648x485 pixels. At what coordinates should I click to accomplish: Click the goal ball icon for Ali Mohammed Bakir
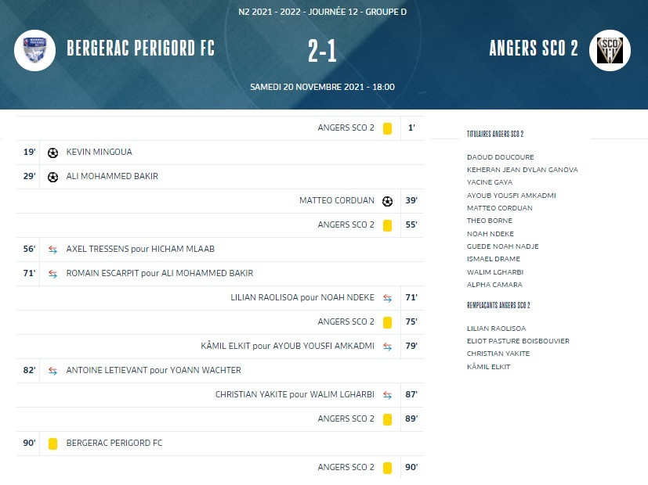click(x=53, y=177)
